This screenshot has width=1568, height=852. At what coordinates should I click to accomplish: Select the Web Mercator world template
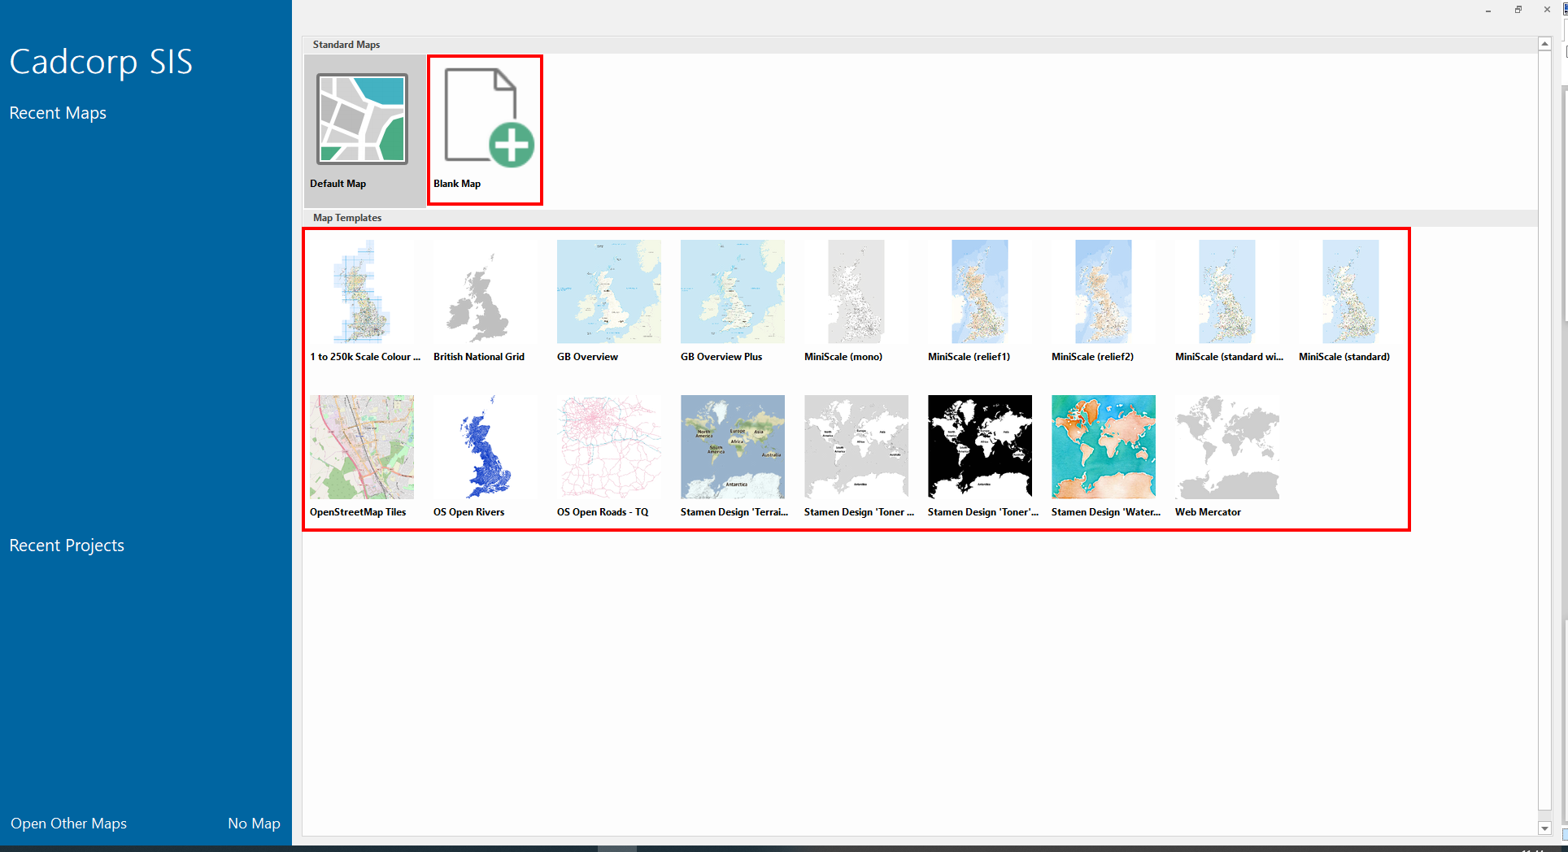(x=1226, y=446)
